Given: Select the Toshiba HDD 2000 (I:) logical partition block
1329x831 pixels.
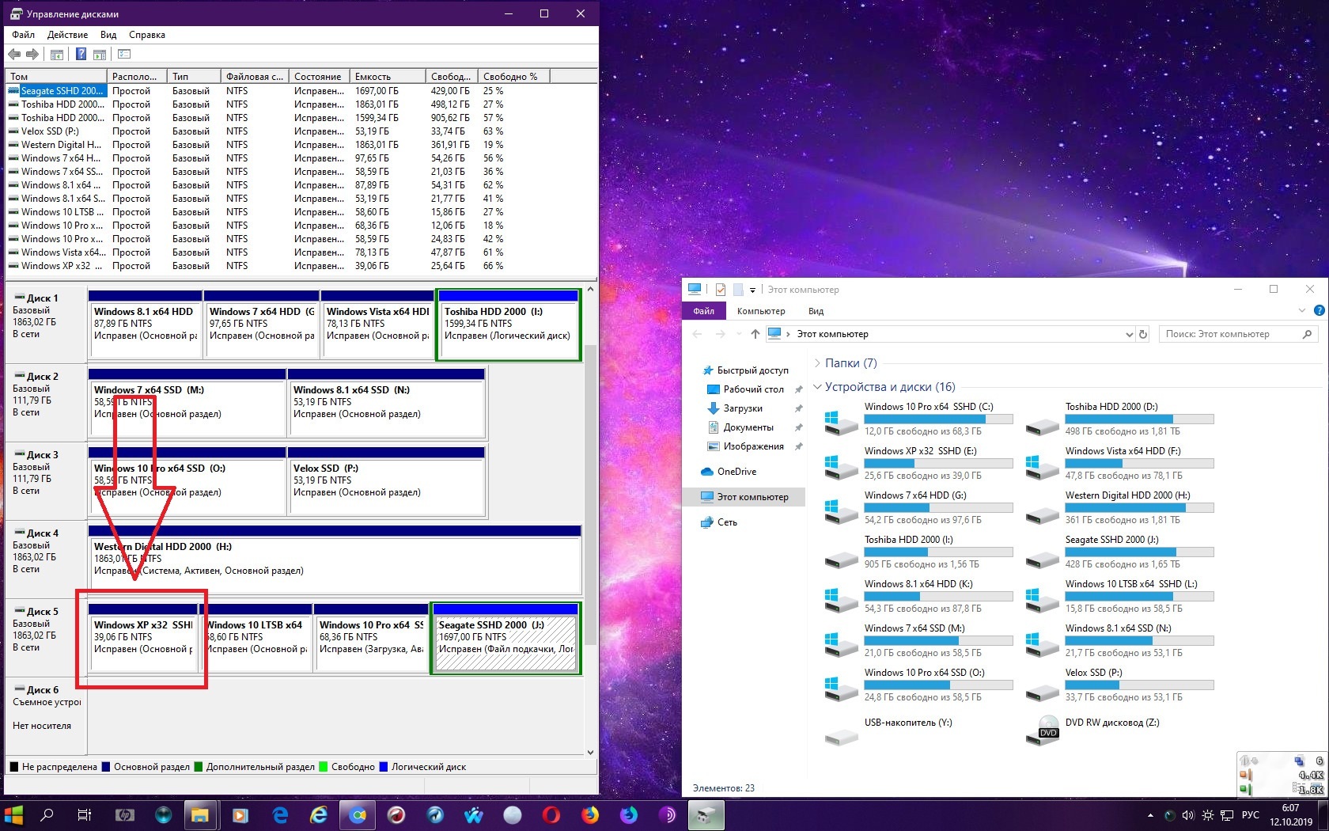Looking at the screenshot, I should [x=509, y=324].
